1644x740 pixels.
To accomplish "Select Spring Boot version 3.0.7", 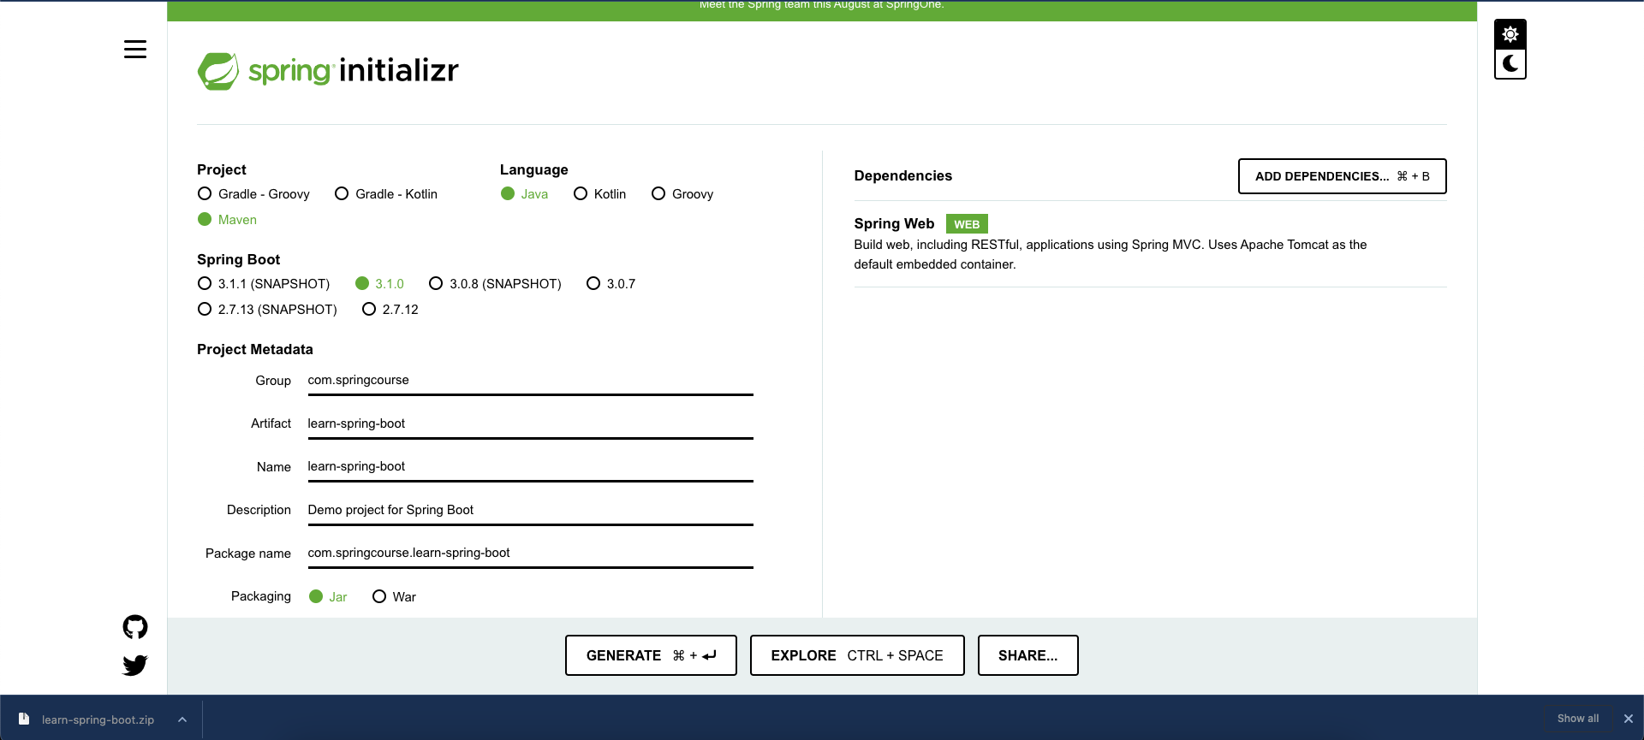I will (x=611, y=284).
